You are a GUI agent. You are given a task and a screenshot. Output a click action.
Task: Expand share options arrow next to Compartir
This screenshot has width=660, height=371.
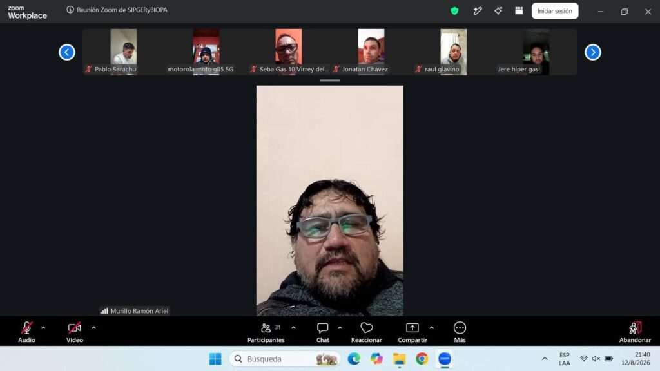431,328
